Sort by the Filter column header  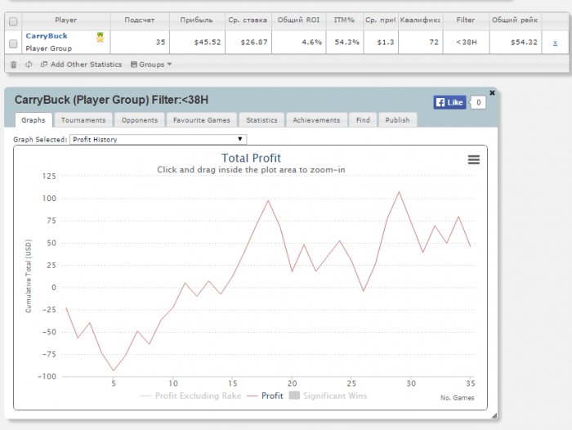coord(466,20)
